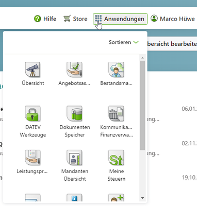The image size is (197, 206).
Task: Click the user avatar icon beside Marco Hüwe
Action: click(154, 19)
